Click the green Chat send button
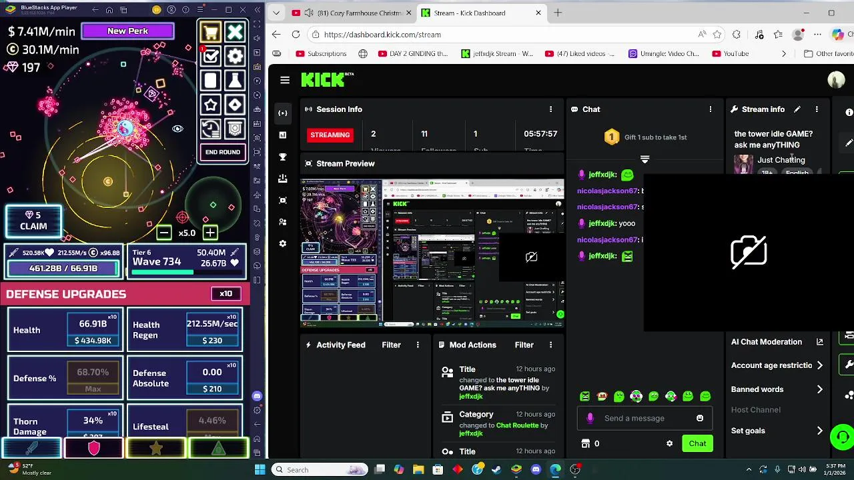This screenshot has width=854, height=480. pos(697,443)
